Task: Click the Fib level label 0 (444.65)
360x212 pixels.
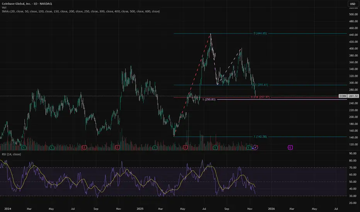Action: [260, 33]
